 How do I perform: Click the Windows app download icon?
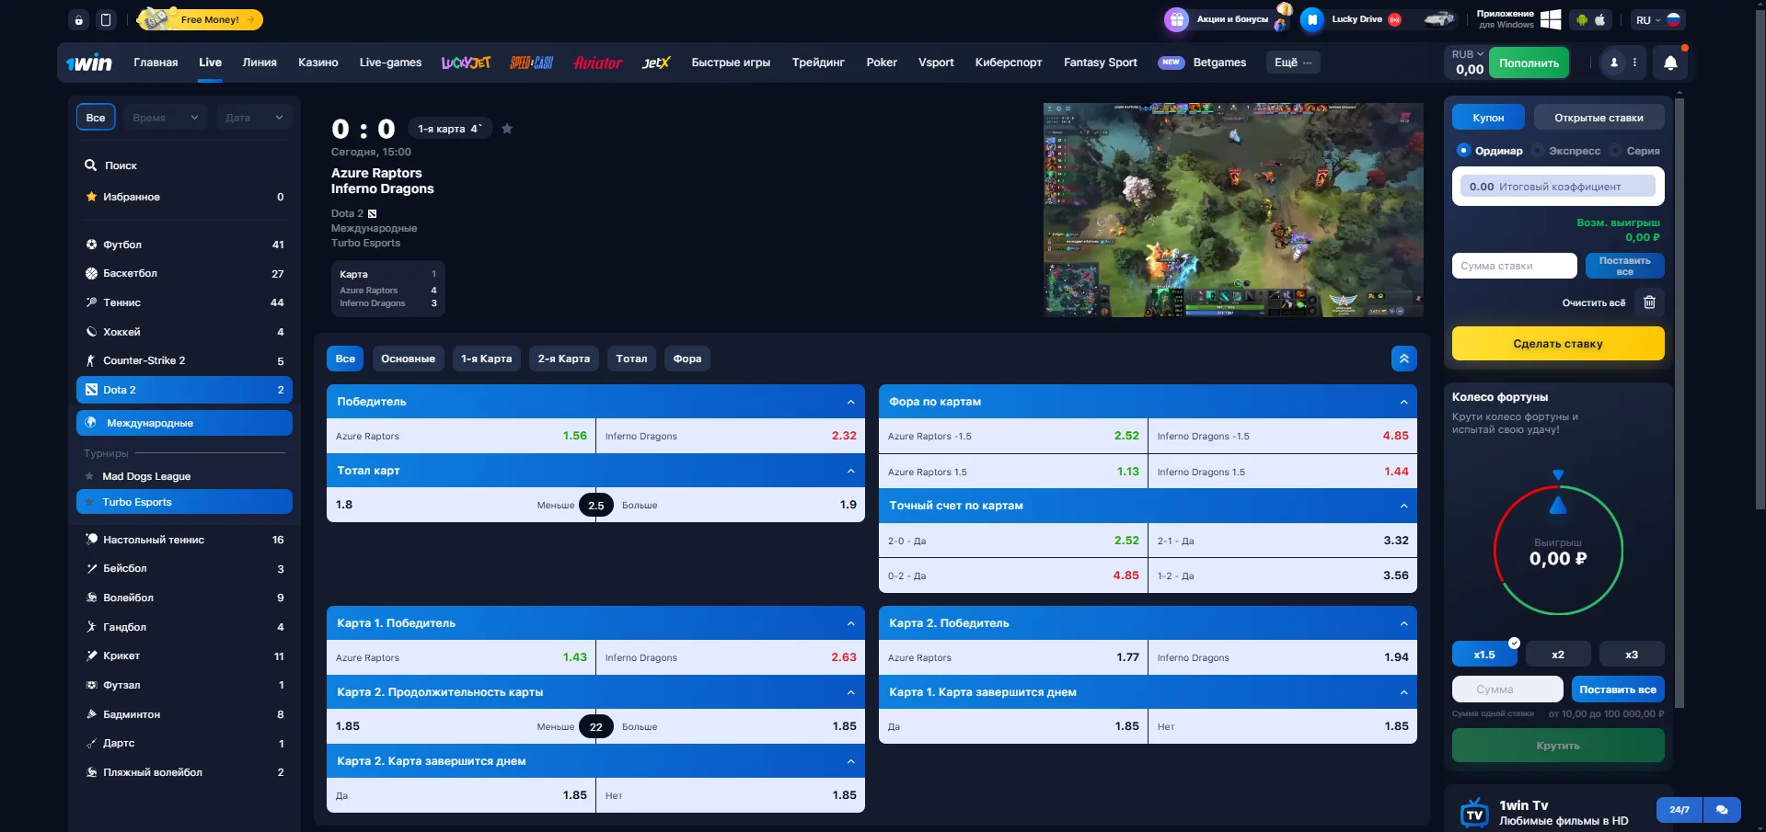(x=1551, y=19)
